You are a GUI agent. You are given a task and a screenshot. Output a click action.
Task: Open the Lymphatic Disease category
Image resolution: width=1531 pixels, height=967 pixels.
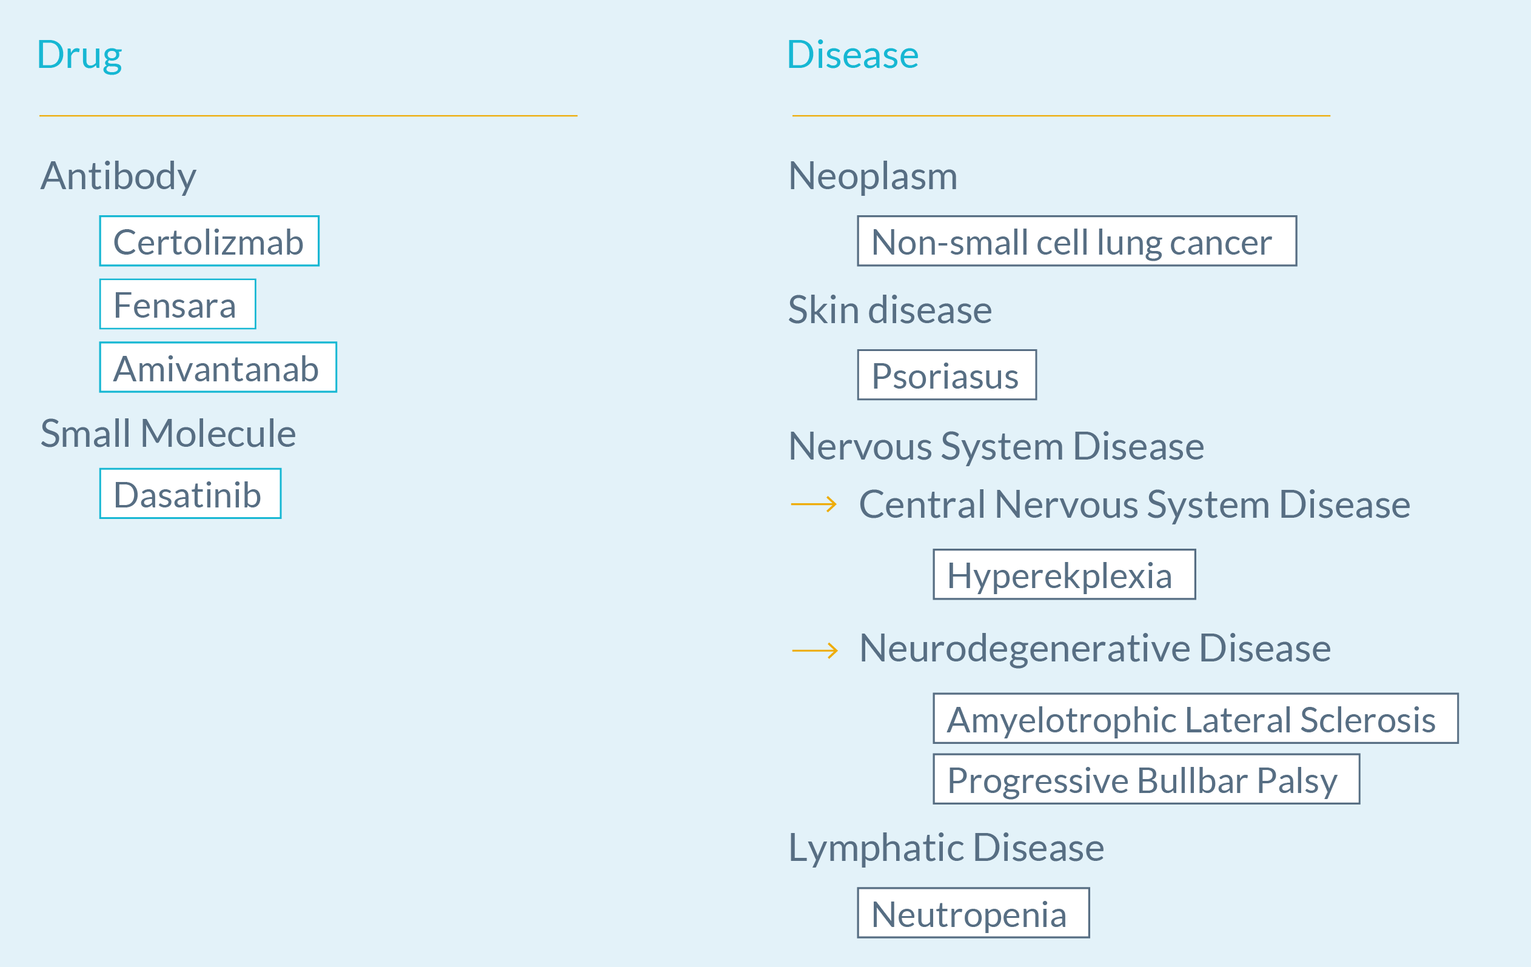point(946,848)
